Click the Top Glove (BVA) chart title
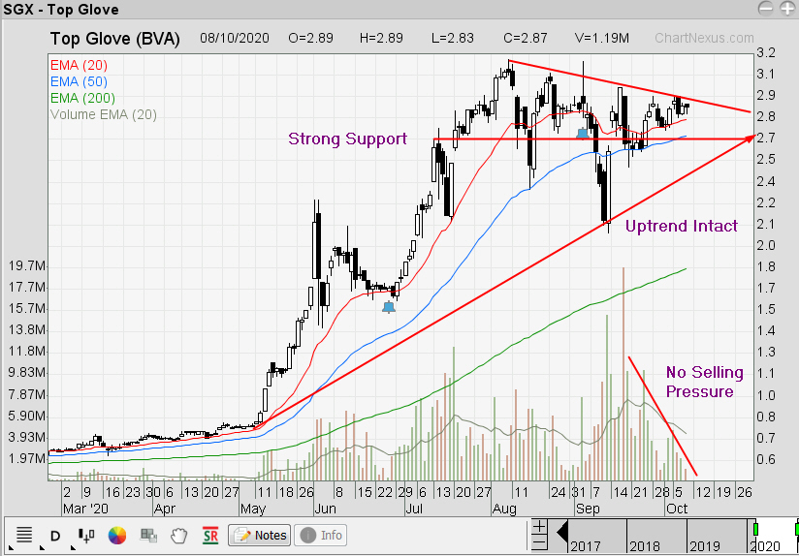 click(115, 39)
